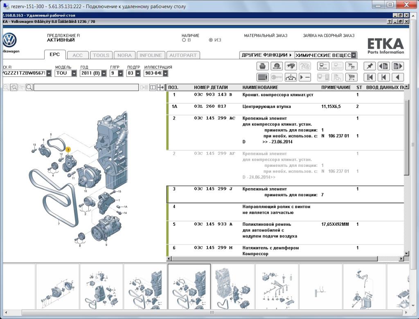Image resolution: width=419 pixels, height=319 pixels.
Task: Switch to the ACC tab
Action: (77, 55)
